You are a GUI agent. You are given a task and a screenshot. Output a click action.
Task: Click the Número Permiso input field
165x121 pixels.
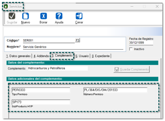click(116, 90)
